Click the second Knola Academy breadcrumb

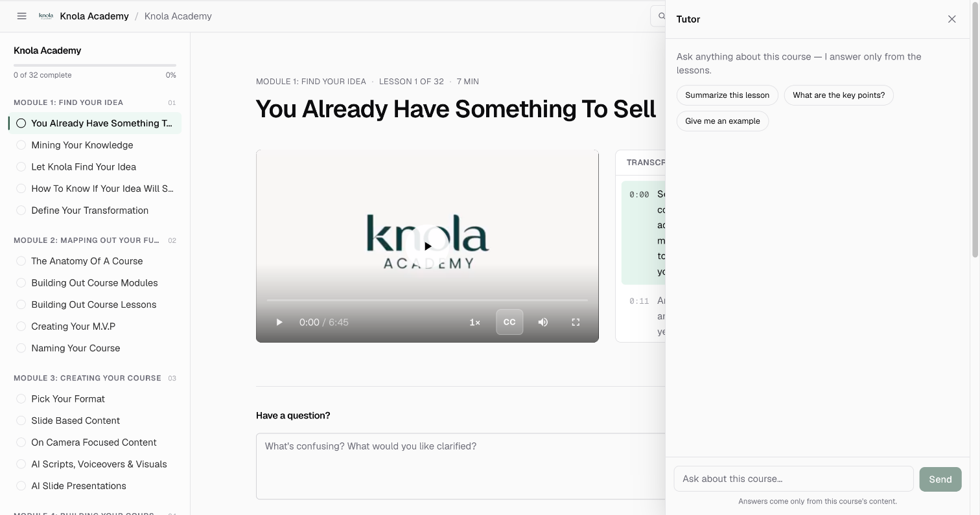click(178, 16)
